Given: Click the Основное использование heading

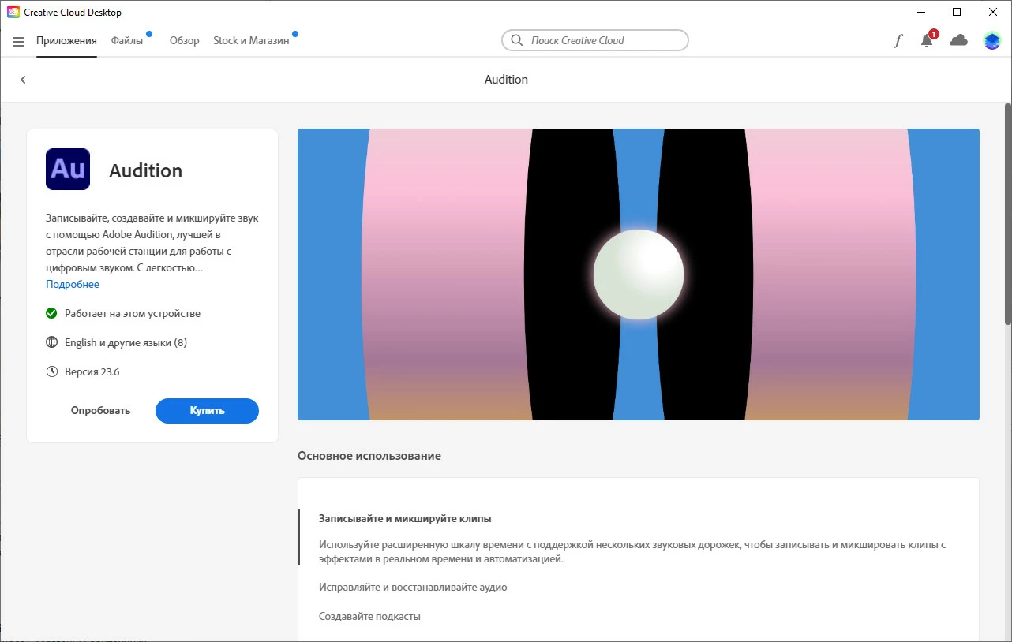Looking at the screenshot, I should 369,456.
